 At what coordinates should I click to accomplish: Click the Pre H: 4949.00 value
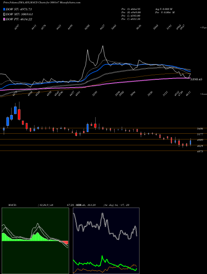tap(131, 12)
